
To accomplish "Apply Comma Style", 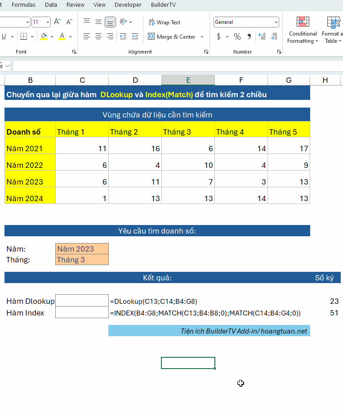I will [249, 36].
